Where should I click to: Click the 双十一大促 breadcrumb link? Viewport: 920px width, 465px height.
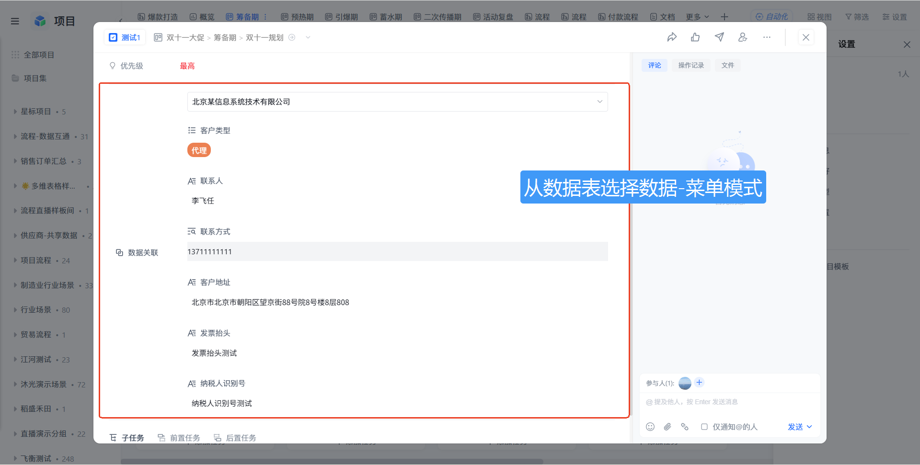(x=185, y=37)
